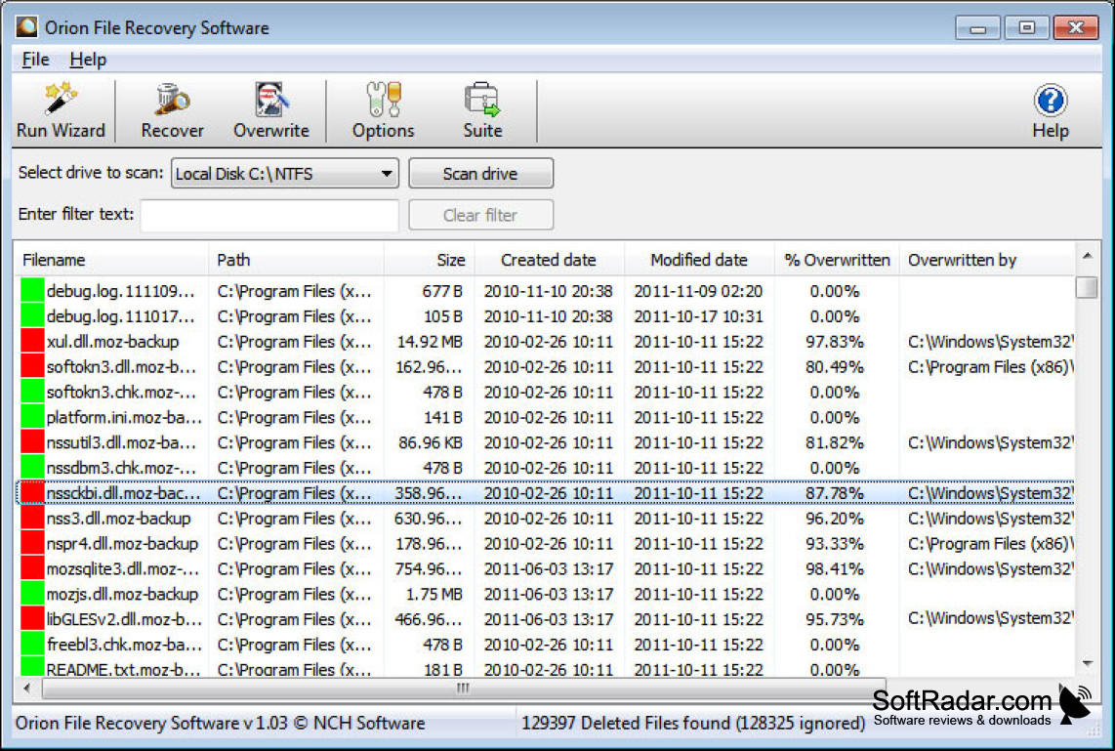Image resolution: width=1115 pixels, height=751 pixels.
Task: Select the mozjs.dll.moz-backup filename
Action: click(122, 594)
